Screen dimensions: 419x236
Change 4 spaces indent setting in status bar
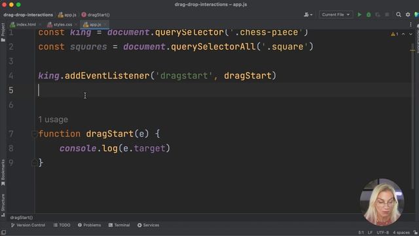(401, 233)
